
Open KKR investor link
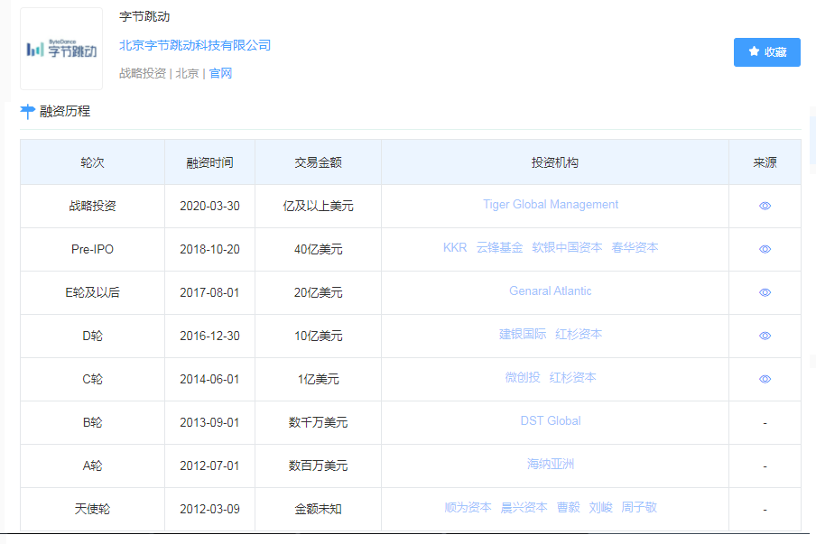click(455, 247)
